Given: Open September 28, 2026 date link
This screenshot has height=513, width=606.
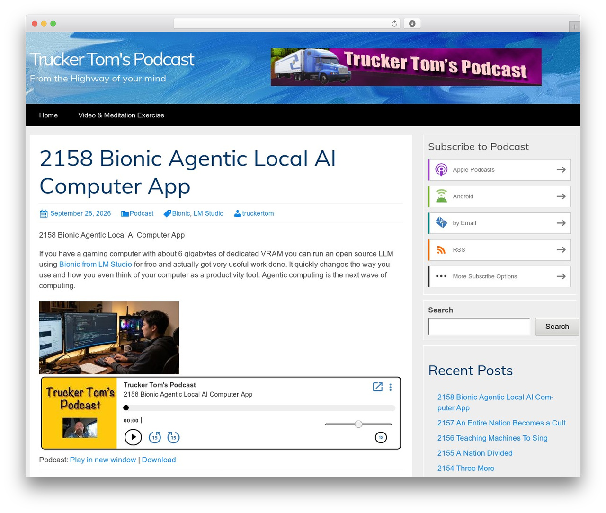Looking at the screenshot, I should pyautogui.click(x=80, y=213).
